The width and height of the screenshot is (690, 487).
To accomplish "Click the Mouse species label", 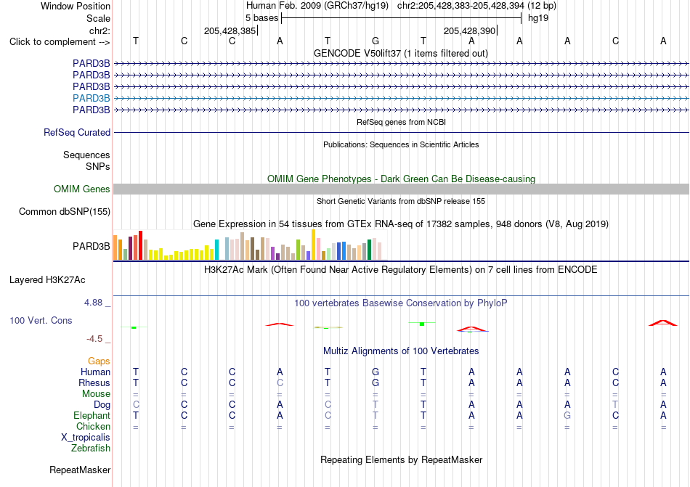I will point(96,394).
